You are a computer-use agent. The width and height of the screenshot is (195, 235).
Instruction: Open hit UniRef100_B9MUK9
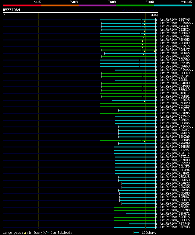pyautogui.click(x=175, y=33)
